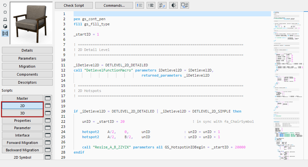Click the script refresh arrow toolbar icon
The image size is (308, 167).
(162, 5)
